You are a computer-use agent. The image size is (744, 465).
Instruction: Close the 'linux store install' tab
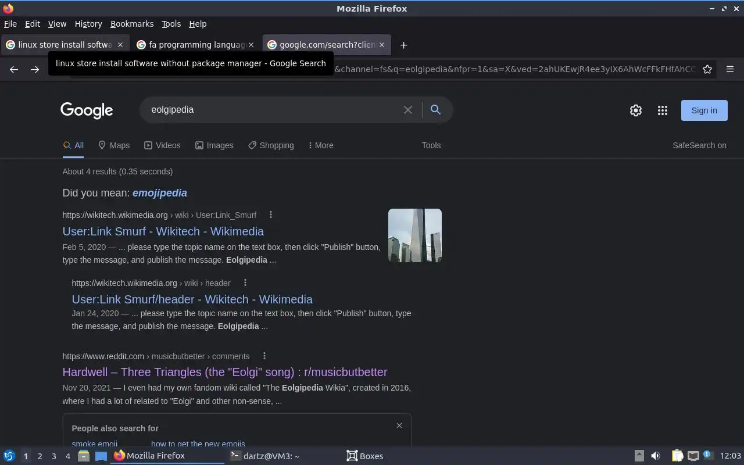click(x=120, y=45)
